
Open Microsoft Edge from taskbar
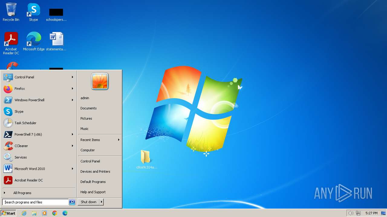(x=65, y=213)
